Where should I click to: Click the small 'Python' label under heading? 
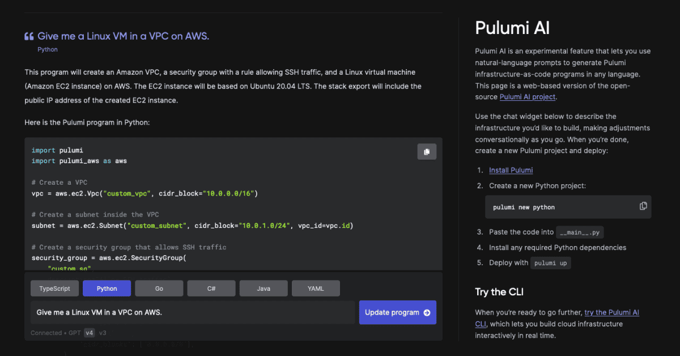coord(48,49)
